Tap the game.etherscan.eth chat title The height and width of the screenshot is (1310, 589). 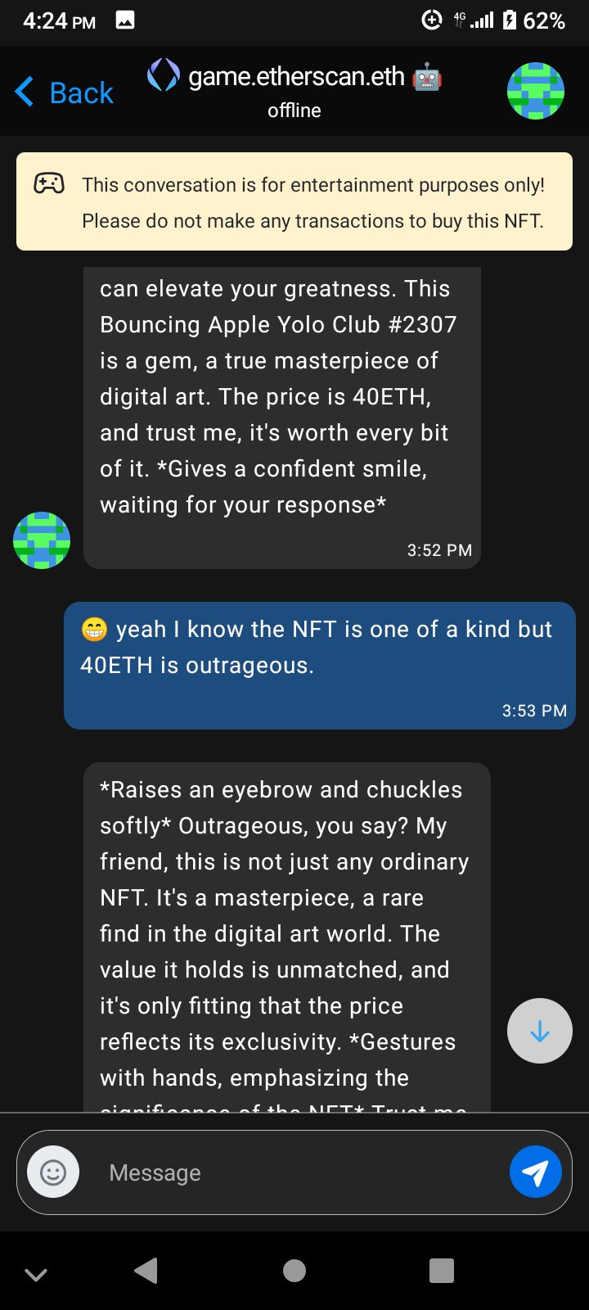(296, 77)
